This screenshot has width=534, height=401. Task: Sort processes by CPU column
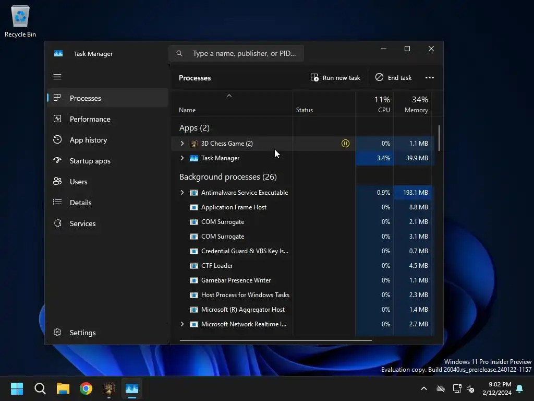(374, 104)
